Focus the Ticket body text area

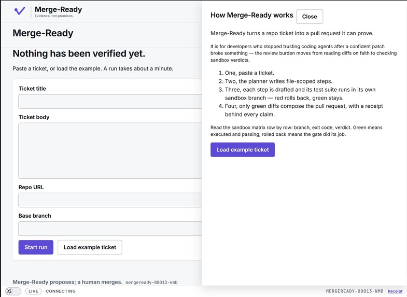pos(110,151)
